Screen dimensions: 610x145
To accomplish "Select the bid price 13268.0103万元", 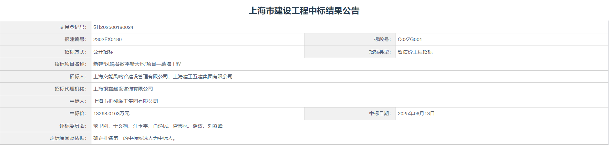I will [x=111, y=114].
